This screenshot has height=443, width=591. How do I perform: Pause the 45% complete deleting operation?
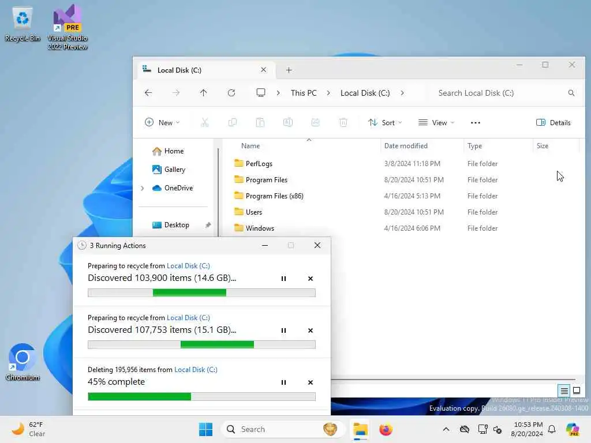[283, 382]
